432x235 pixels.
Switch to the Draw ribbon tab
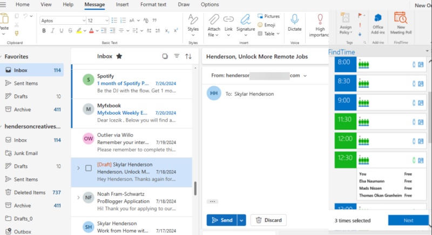[x=184, y=5]
